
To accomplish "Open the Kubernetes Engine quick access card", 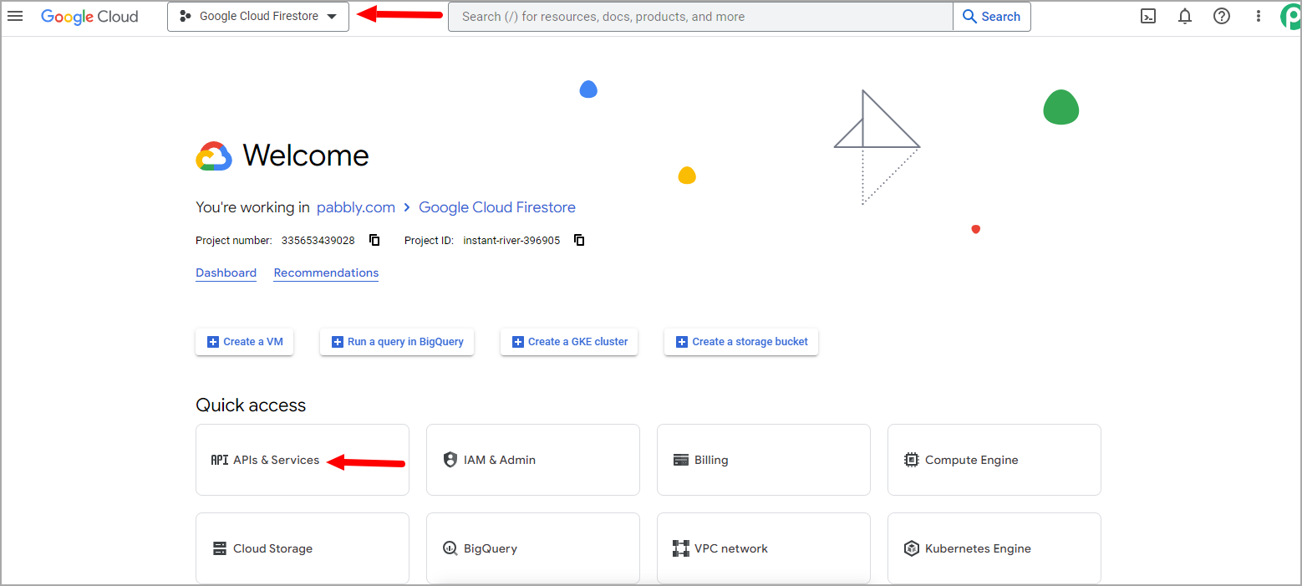I will coord(994,548).
